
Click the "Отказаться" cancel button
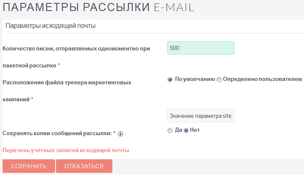click(84, 166)
